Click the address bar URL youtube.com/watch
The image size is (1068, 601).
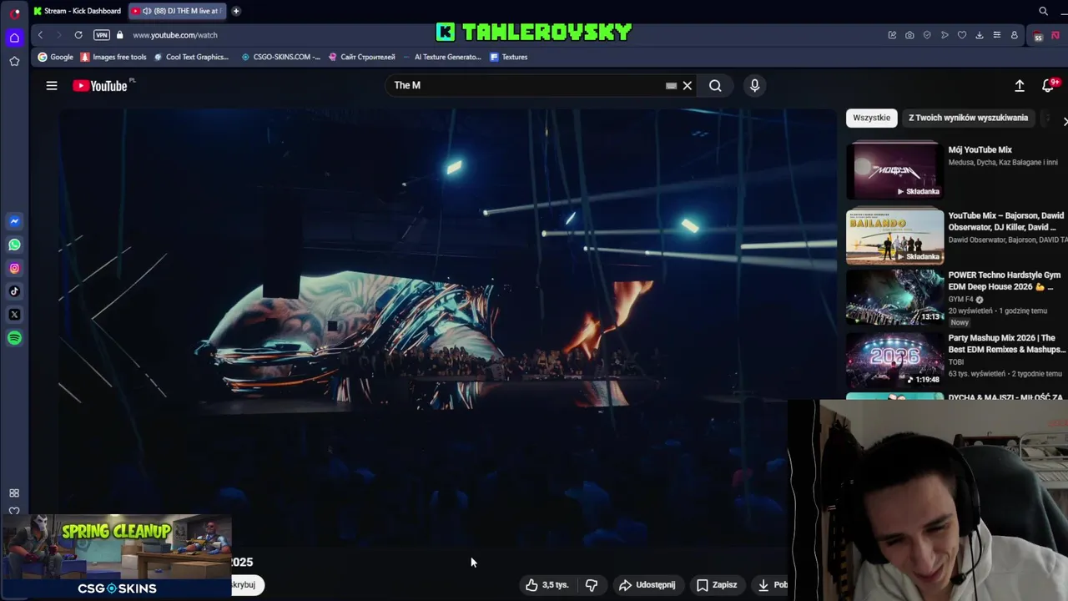click(175, 35)
